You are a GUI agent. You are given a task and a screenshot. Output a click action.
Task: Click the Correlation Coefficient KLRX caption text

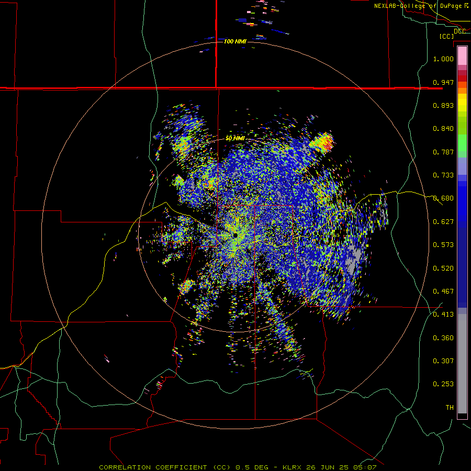pyautogui.click(x=237, y=467)
